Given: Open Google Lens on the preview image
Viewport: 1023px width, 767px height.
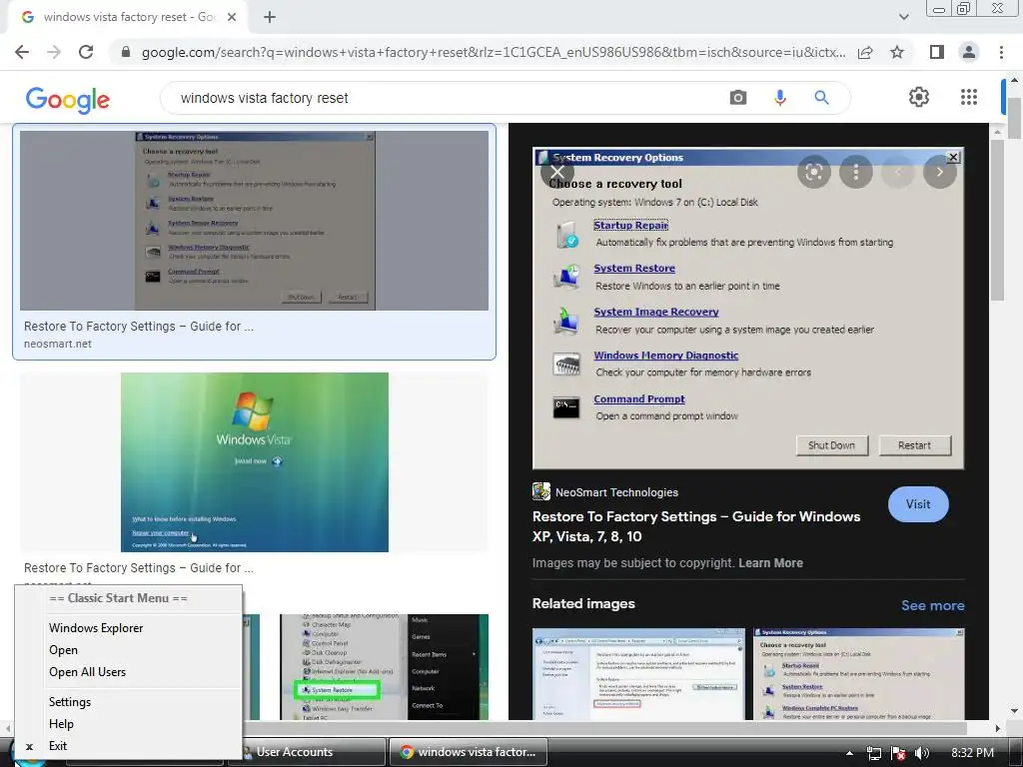Looking at the screenshot, I should point(813,172).
